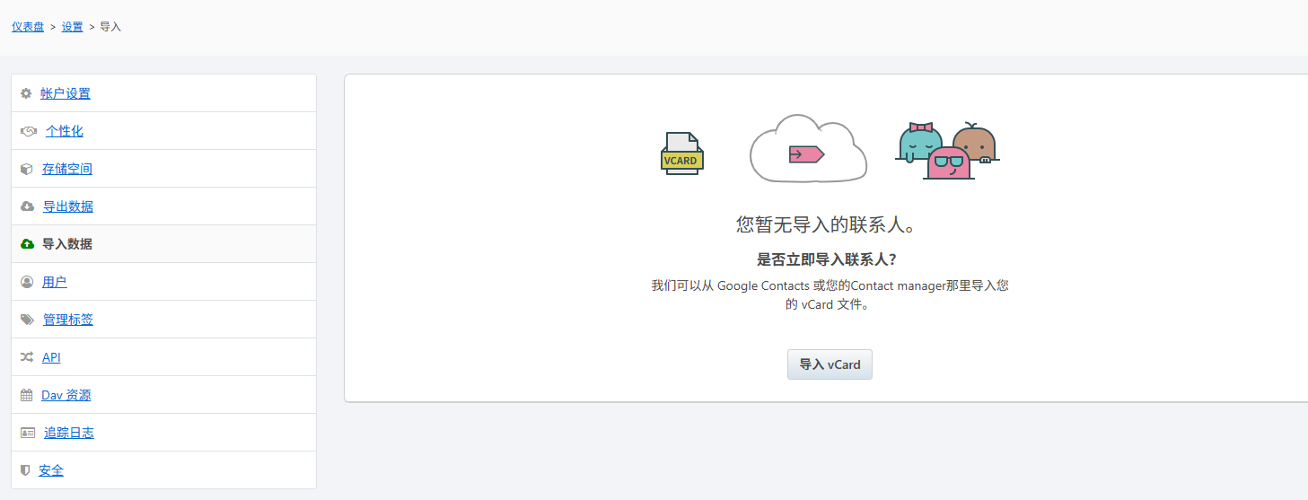This screenshot has width=1308, height=500.
Task: Click the 导入 vCard button
Action: click(x=830, y=364)
